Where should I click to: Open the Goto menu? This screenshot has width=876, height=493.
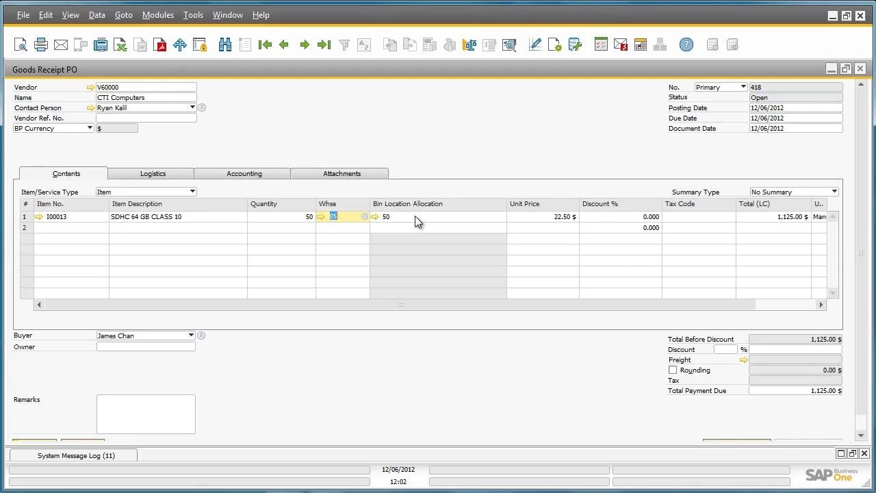124,15
